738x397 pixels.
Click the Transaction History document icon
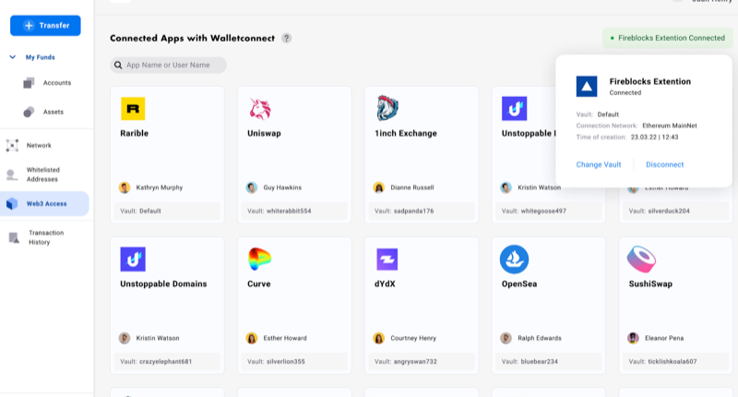click(x=14, y=238)
